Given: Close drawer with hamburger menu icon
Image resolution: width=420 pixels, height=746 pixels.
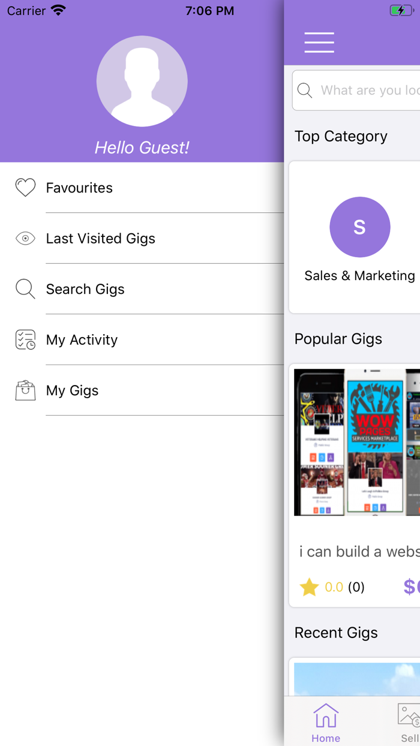Looking at the screenshot, I should tap(319, 43).
